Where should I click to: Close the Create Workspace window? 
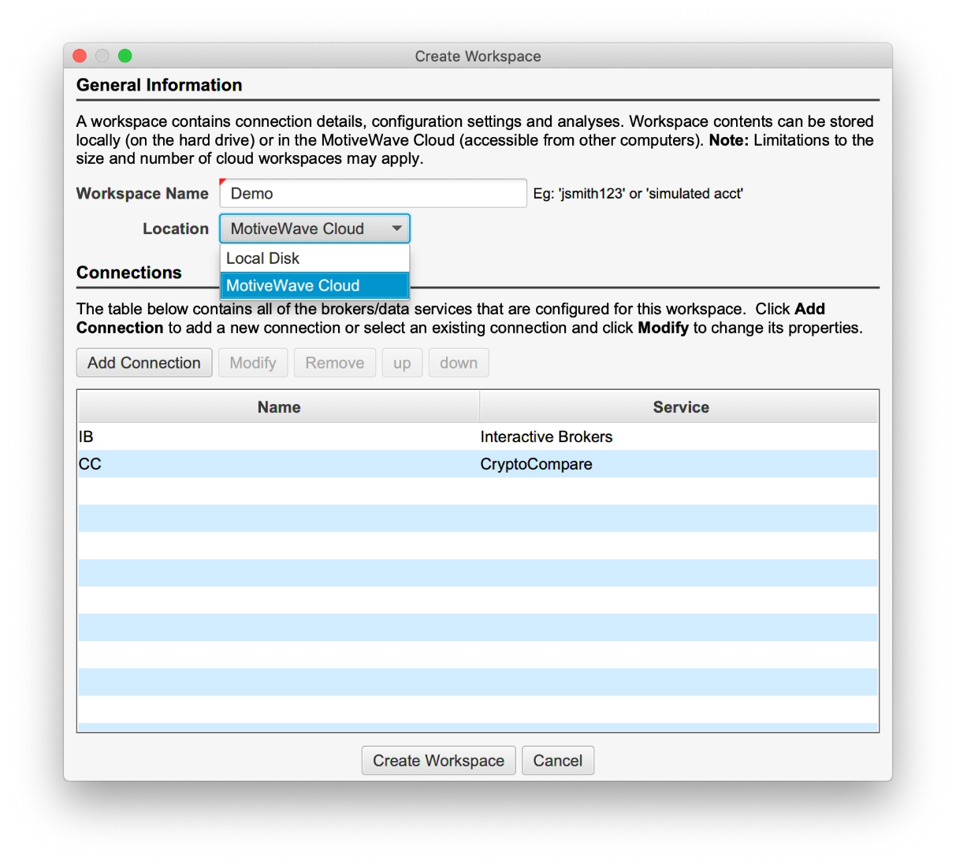[80, 56]
